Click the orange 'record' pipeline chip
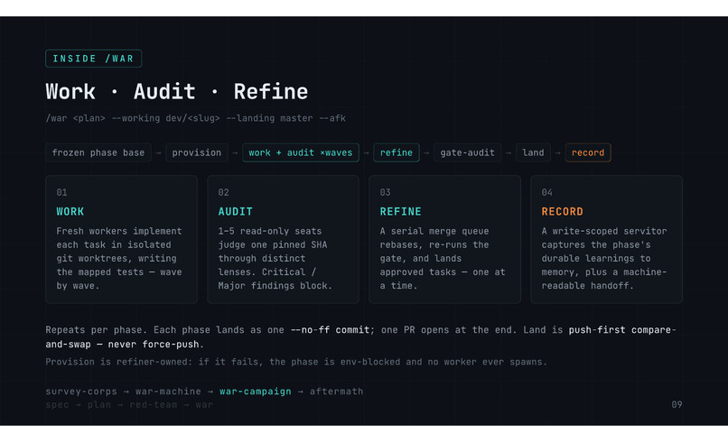This screenshot has height=442, width=728. (588, 152)
